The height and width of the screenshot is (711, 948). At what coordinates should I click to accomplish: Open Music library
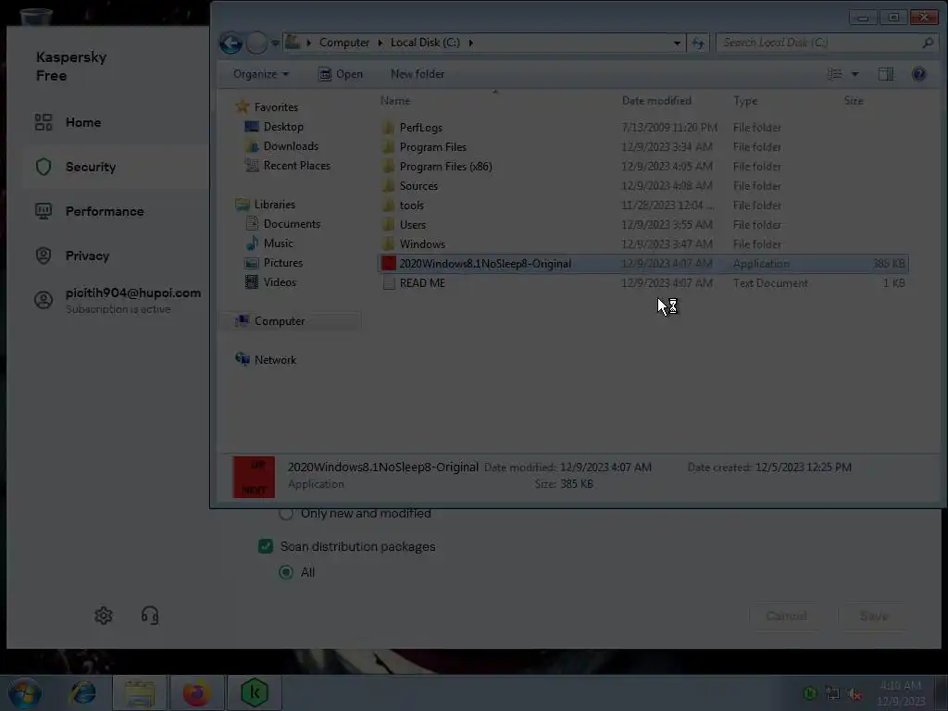pyautogui.click(x=278, y=243)
